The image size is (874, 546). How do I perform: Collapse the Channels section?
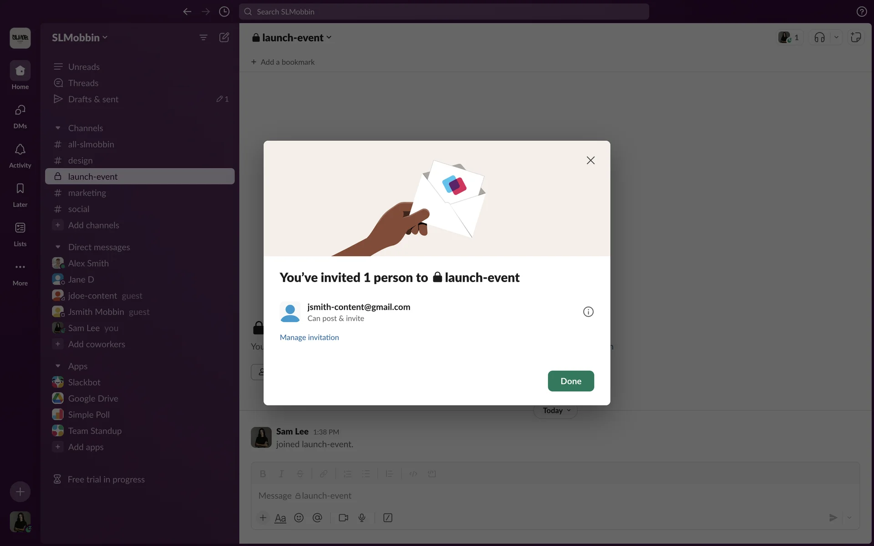[58, 128]
